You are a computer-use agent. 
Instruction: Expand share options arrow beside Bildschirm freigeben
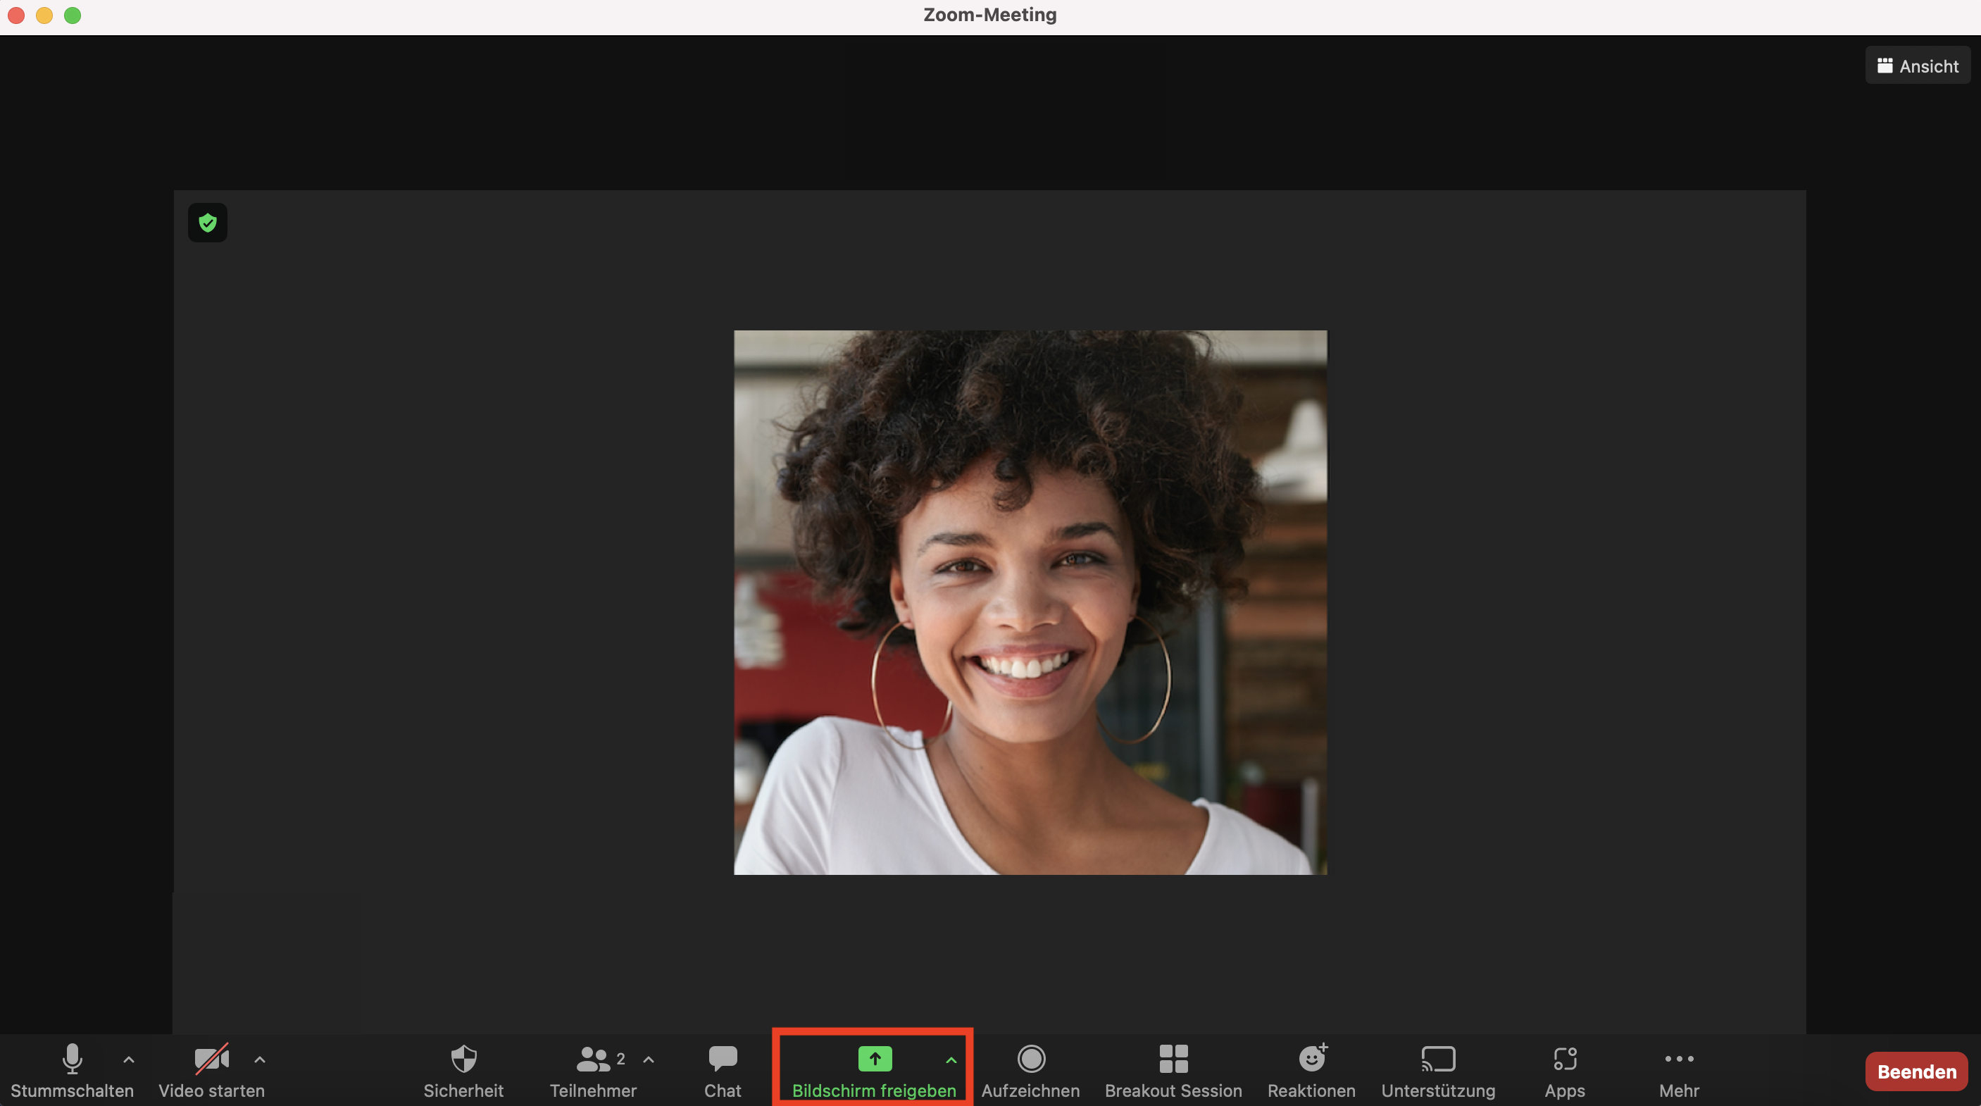tap(951, 1060)
